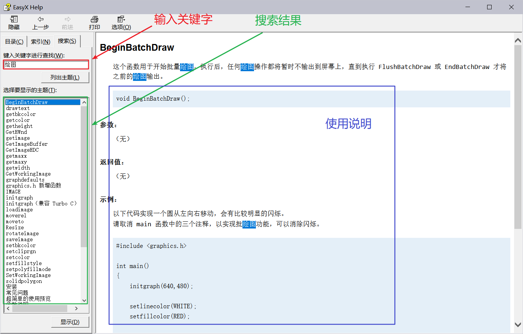Select saveimage topic entry
Image resolution: width=523 pixels, height=334 pixels.
(x=19, y=239)
